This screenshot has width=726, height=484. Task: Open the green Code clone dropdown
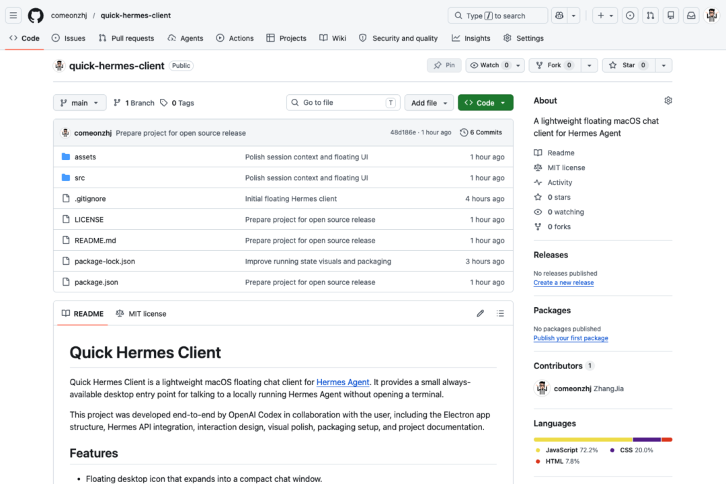(x=485, y=103)
